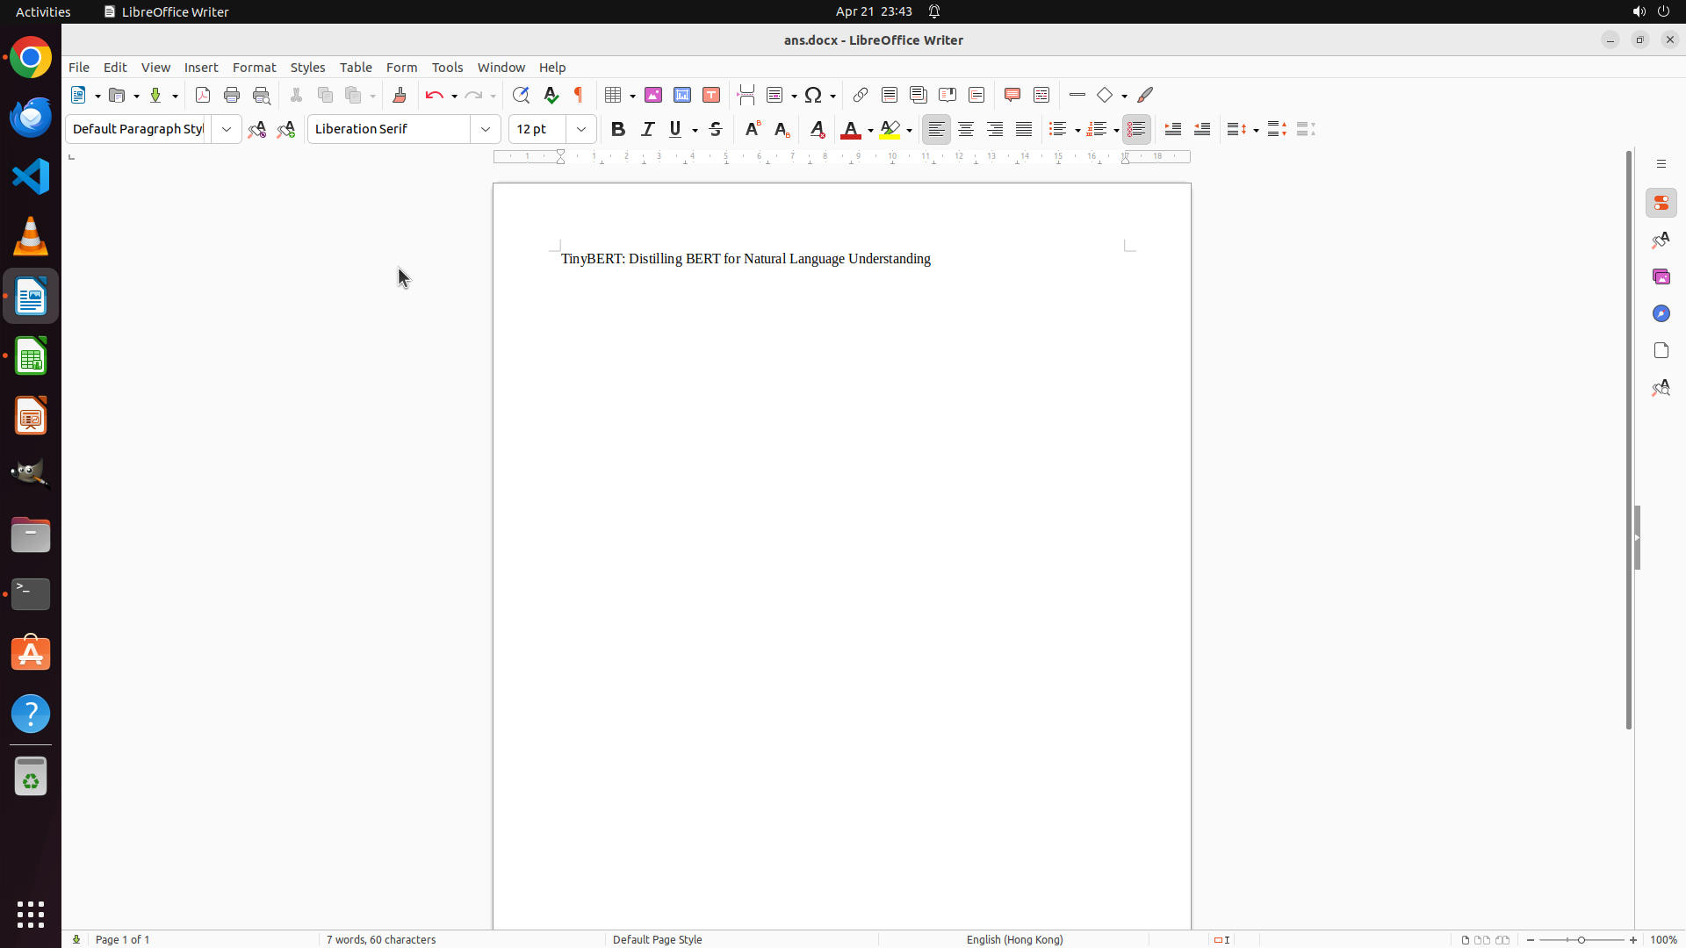Open the Format menu
This screenshot has width=1686, height=948.
tap(254, 68)
